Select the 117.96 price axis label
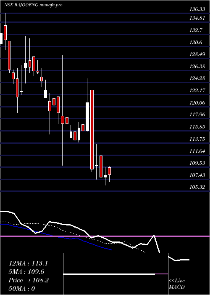The image size is (210, 295). pos(197,115)
